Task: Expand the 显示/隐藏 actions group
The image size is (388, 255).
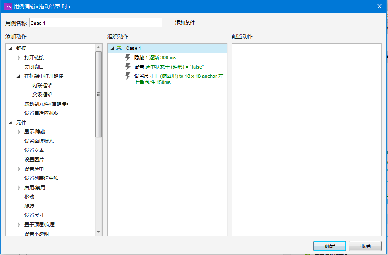Action: (19, 132)
